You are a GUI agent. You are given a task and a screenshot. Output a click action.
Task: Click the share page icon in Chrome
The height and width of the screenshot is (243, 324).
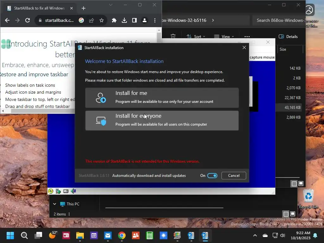pyautogui.click(x=91, y=20)
